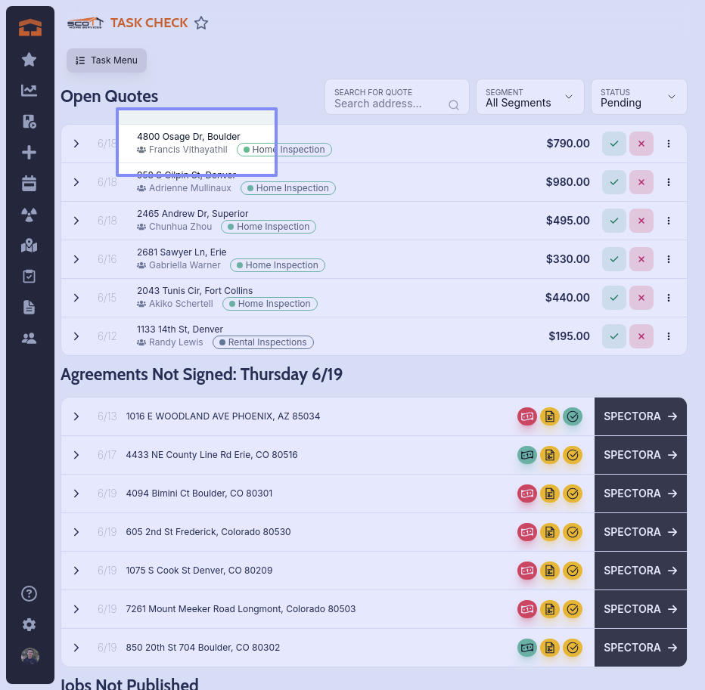705x690 pixels.
Task: Open the clipboard check icon in sidebar
Action: pyautogui.click(x=30, y=277)
